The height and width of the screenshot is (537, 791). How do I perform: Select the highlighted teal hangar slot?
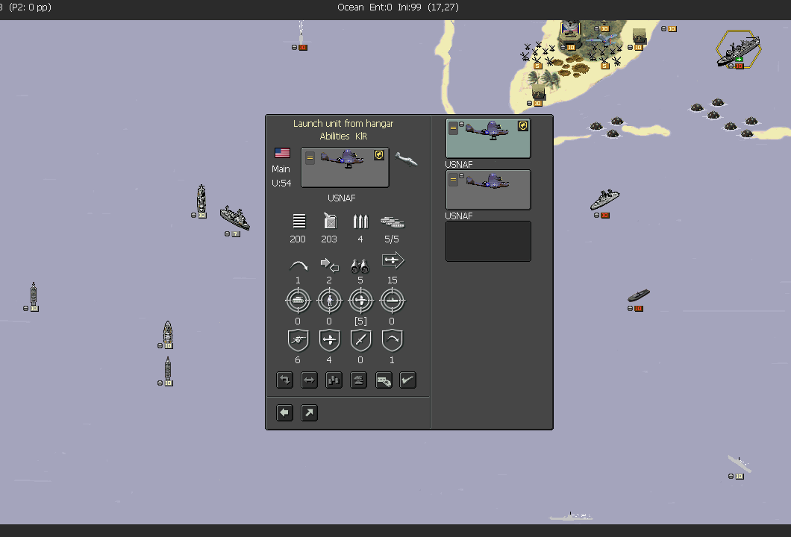(x=488, y=139)
